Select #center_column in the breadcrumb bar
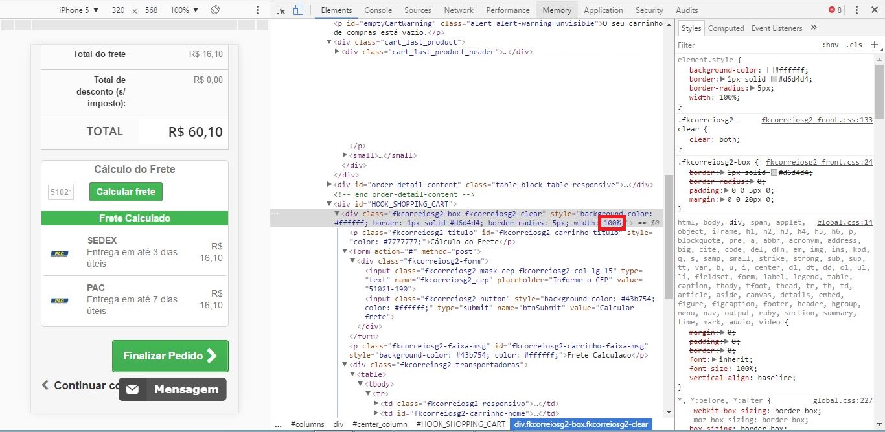 pos(380,424)
